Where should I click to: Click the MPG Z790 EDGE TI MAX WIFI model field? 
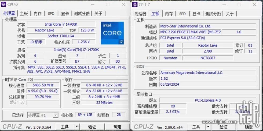(x=191, y=32)
